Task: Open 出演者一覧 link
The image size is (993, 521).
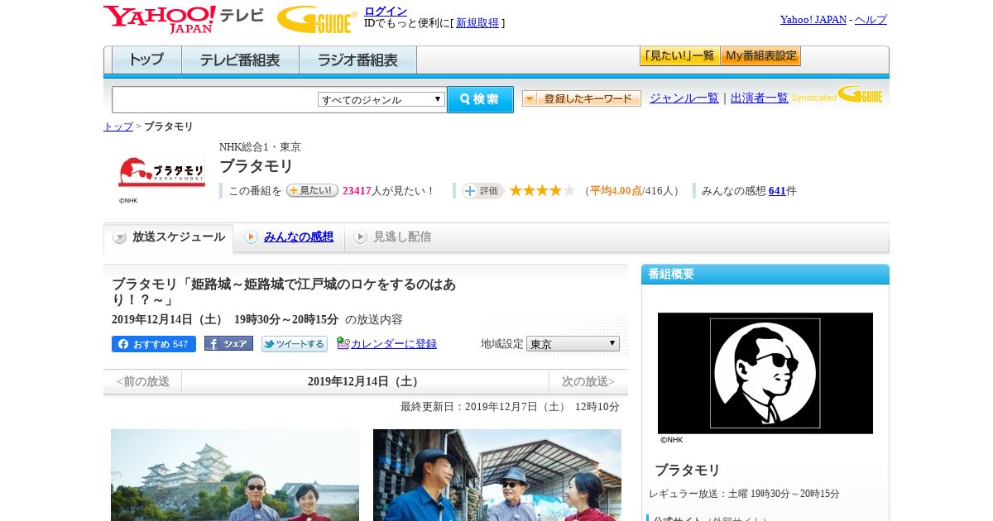Action: tap(759, 98)
